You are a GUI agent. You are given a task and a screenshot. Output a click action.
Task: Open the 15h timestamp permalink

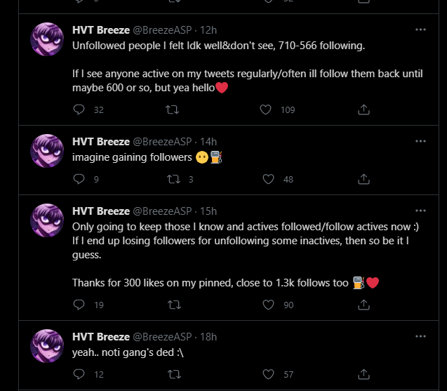click(209, 211)
